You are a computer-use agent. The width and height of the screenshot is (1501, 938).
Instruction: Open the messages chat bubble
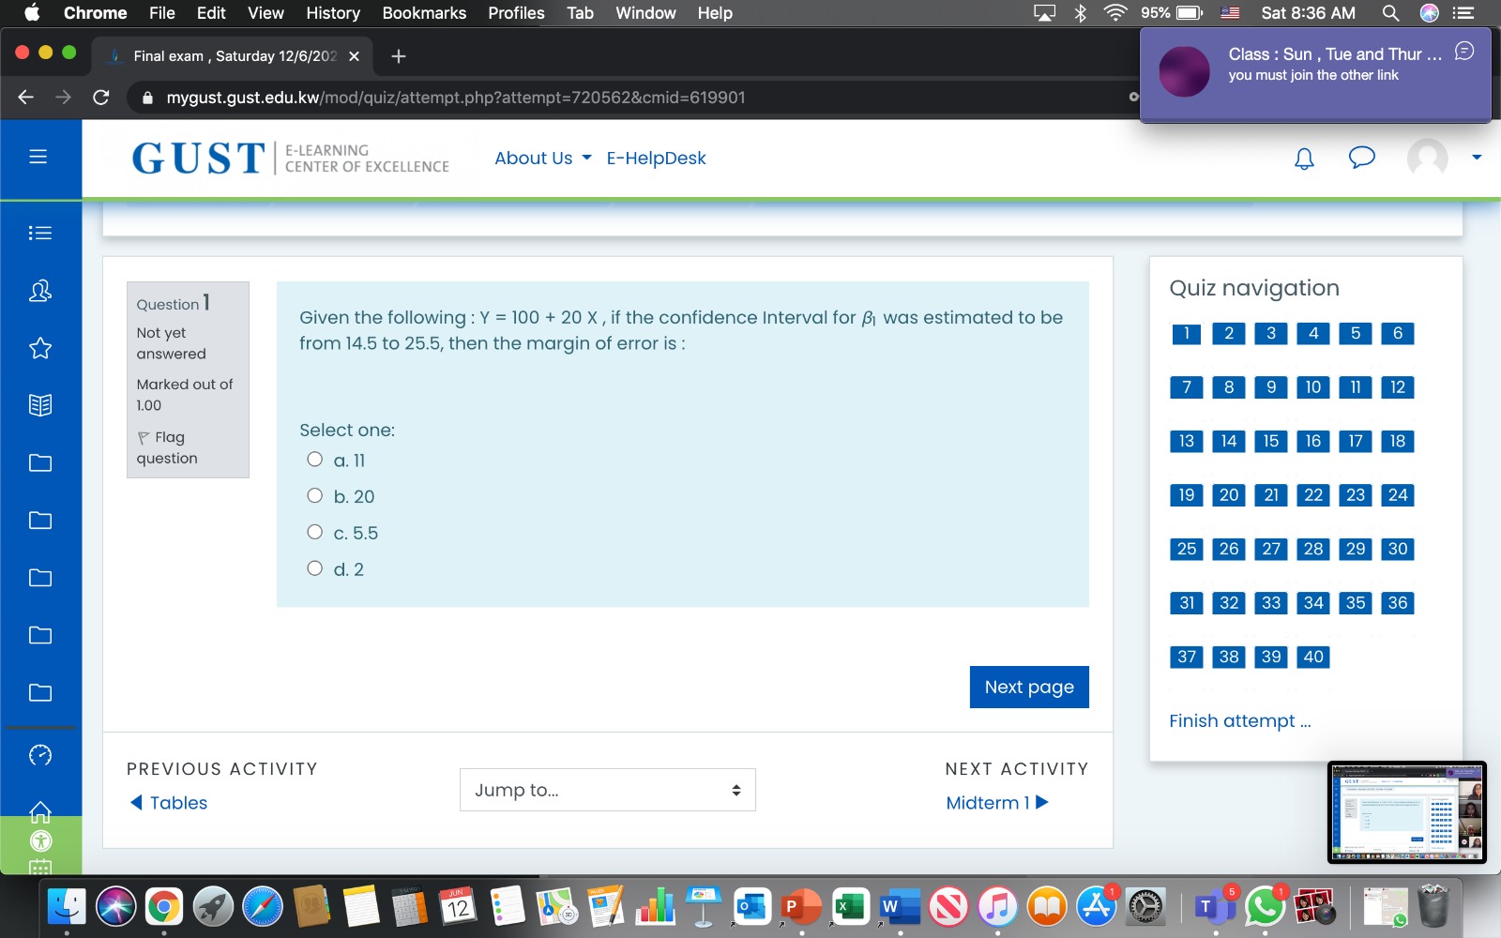coord(1361,159)
